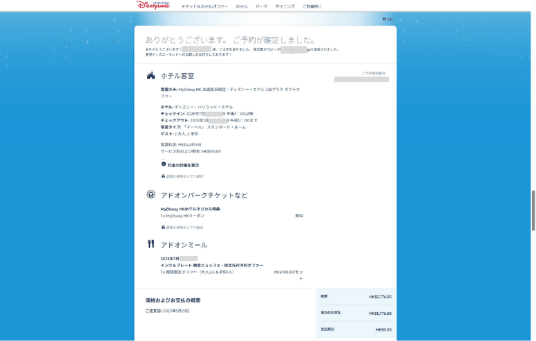536x341 pixels.
Task: Open the ホテル menu in the top navigation
Action: [x=242, y=6]
